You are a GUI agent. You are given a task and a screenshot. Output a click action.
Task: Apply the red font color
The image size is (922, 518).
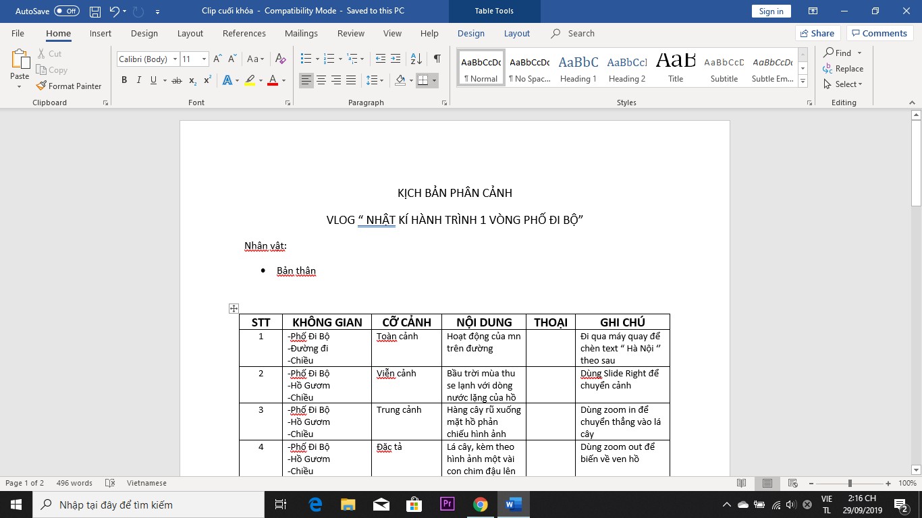(273, 80)
